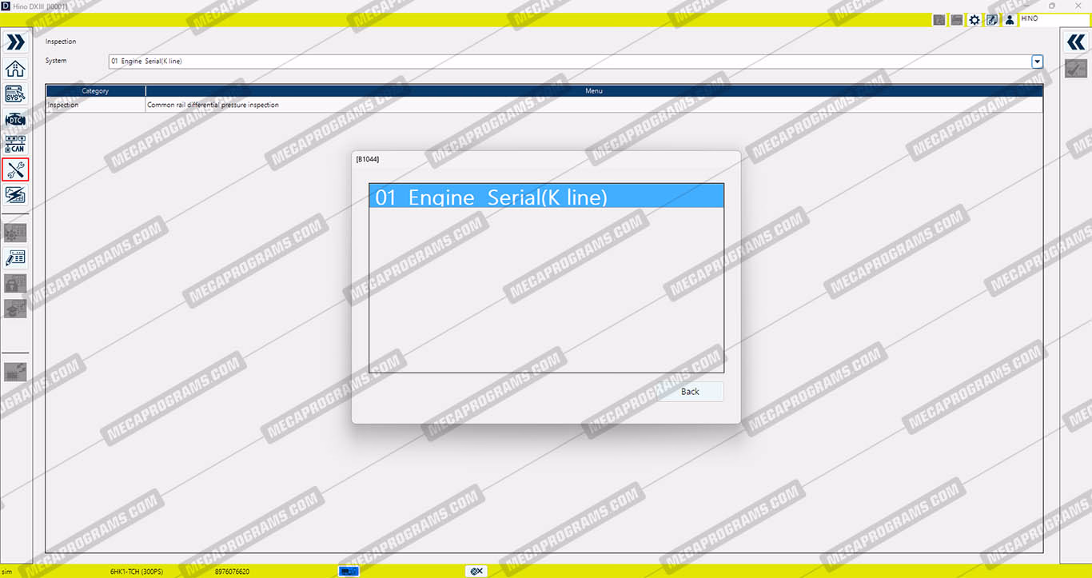The width and height of the screenshot is (1092, 578).
Task: Open the System dropdown arrow
Action: pos(1037,62)
